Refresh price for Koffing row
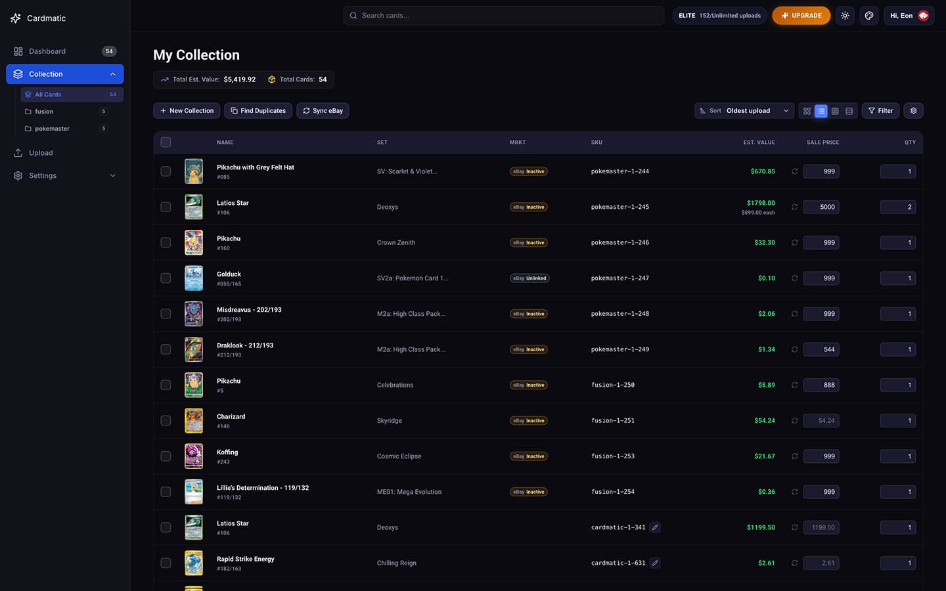Viewport: 946px width, 591px height. pos(794,456)
